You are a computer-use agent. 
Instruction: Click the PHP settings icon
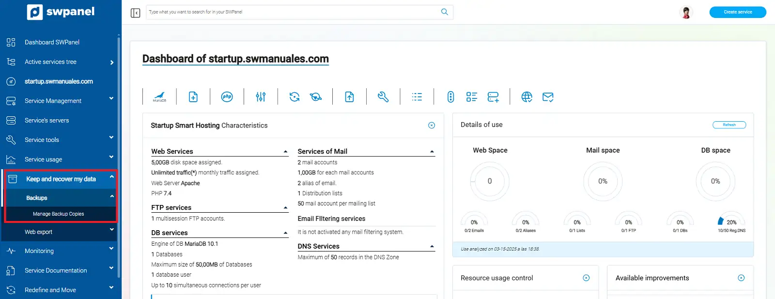click(x=227, y=97)
